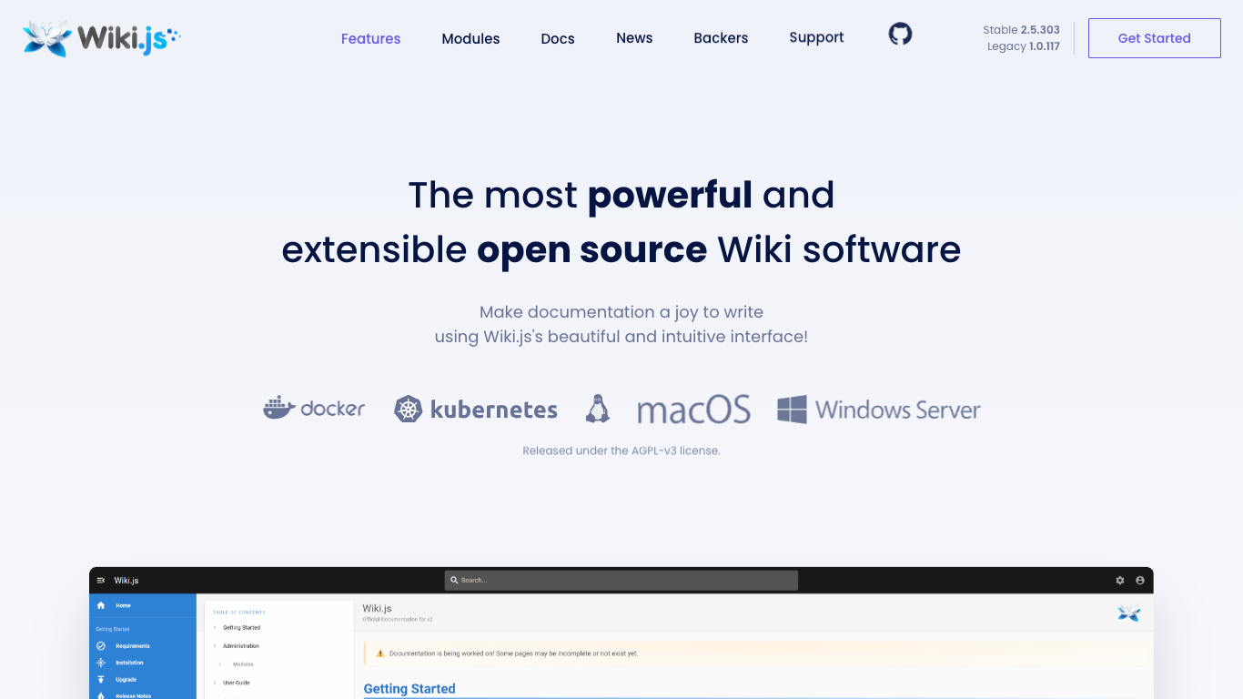This screenshot has height=699, width=1243.
Task: Click the preview search field
Action: point(621,580)
